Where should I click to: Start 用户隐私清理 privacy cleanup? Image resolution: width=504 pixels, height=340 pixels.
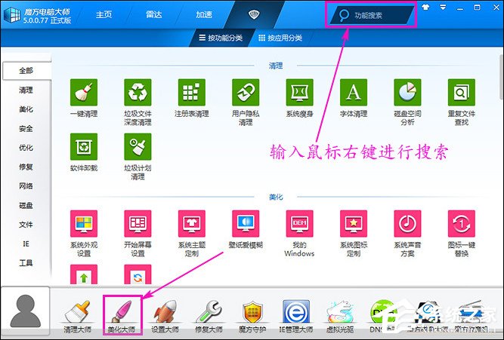(246, 93)
